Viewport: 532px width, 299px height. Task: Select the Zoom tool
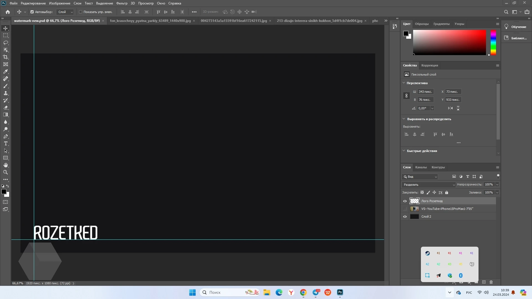tap(6, 172)
